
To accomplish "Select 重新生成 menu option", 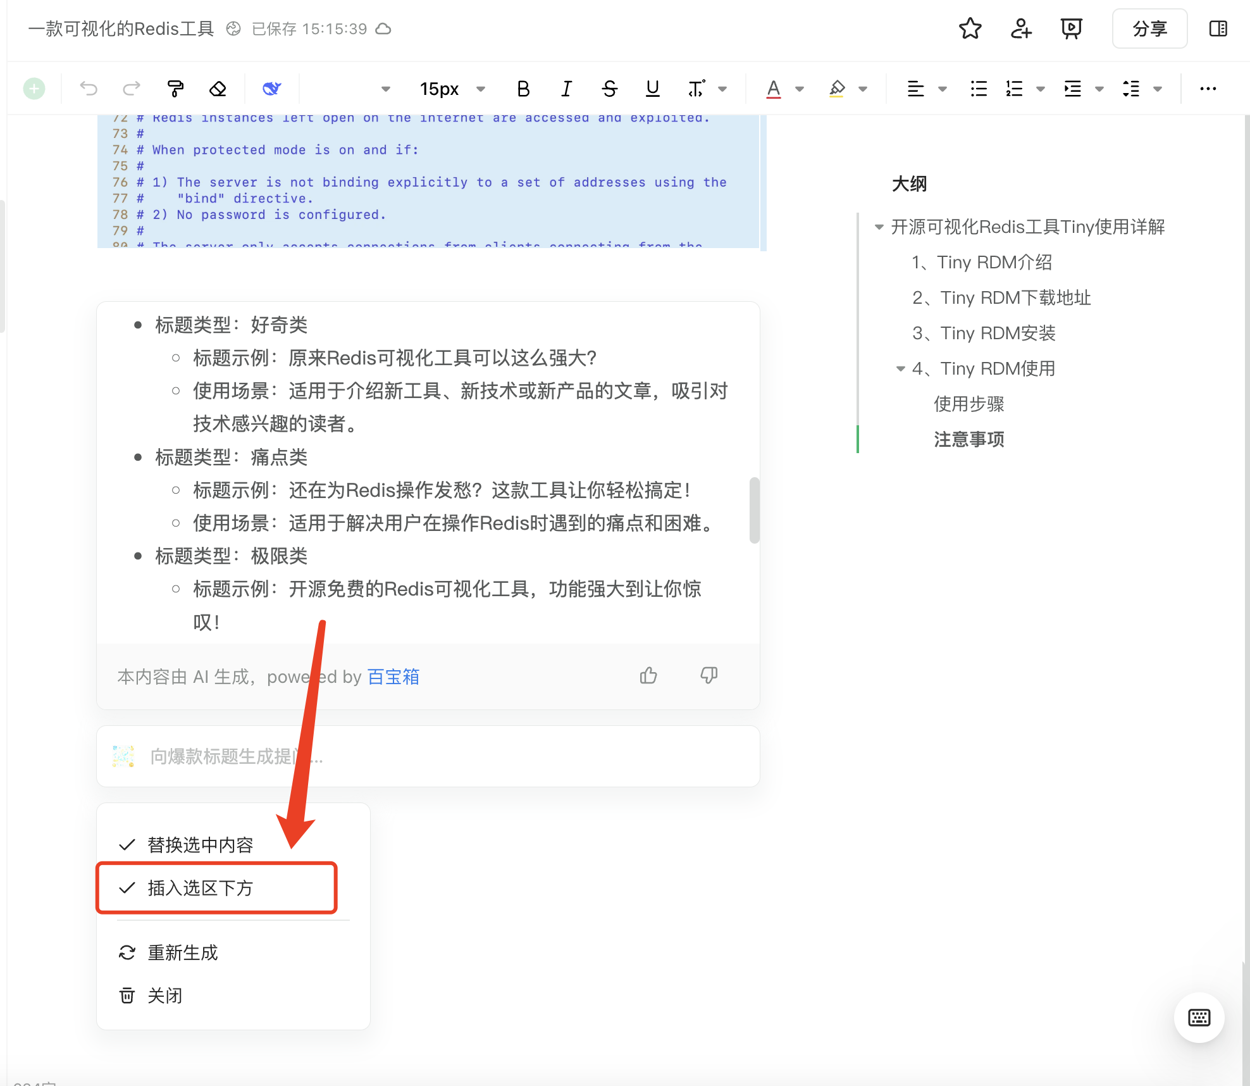I will [x=182, y=952].
